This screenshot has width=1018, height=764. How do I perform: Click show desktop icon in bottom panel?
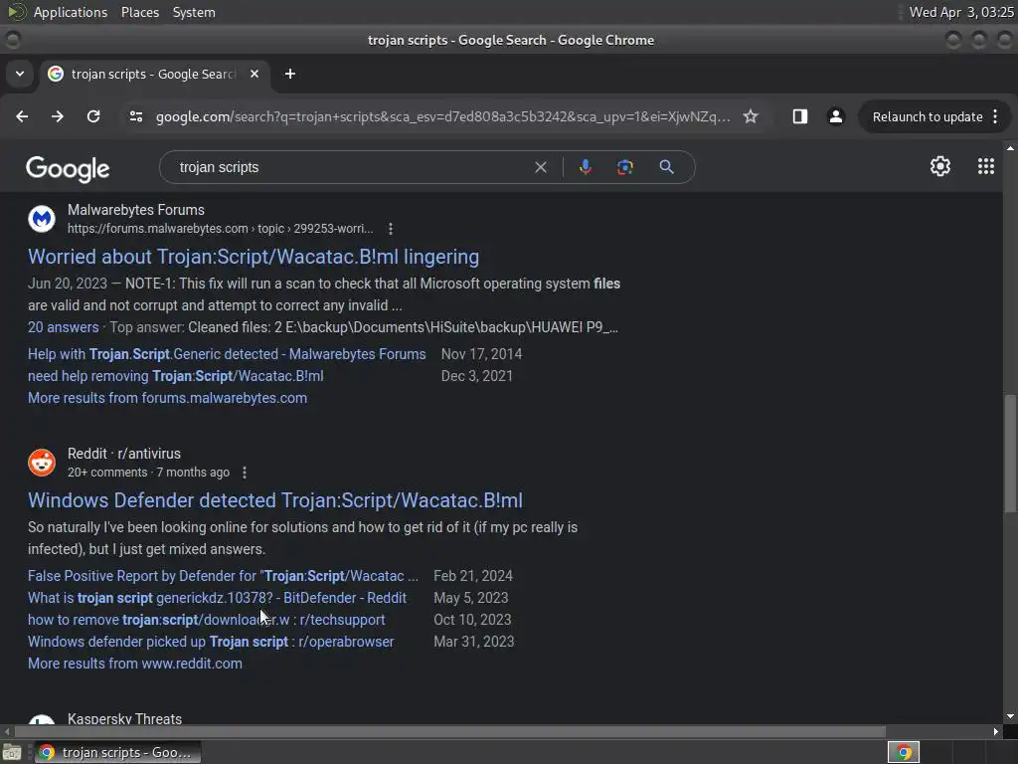(x=12, y=752)
